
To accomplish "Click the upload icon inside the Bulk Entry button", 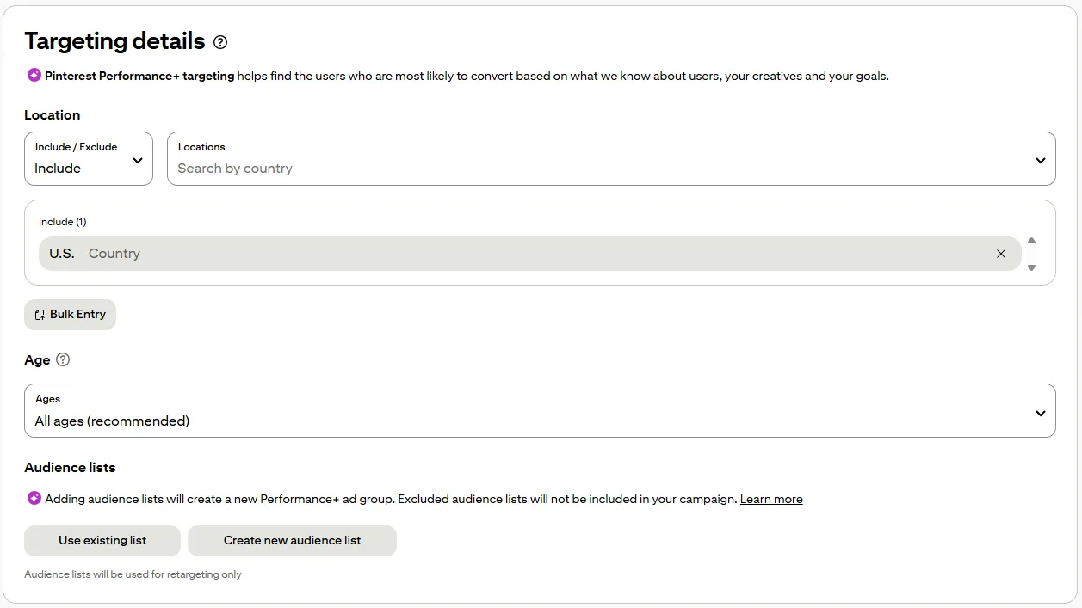I will pos(38,314).
